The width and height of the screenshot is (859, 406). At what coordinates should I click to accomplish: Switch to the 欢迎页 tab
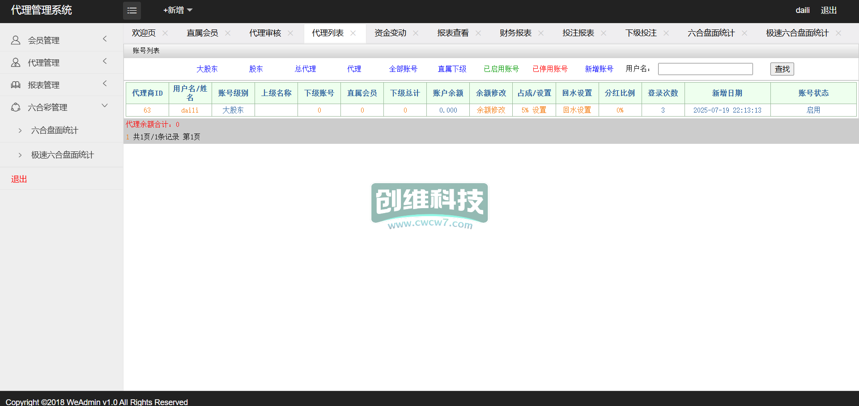[x=144, y=33]
